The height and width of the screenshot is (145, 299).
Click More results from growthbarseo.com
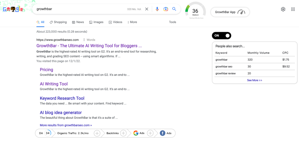[66, 125]
